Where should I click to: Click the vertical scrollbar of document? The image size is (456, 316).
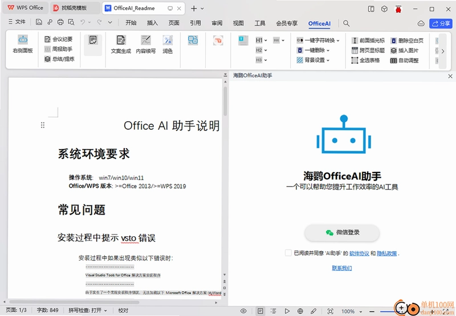225,102
